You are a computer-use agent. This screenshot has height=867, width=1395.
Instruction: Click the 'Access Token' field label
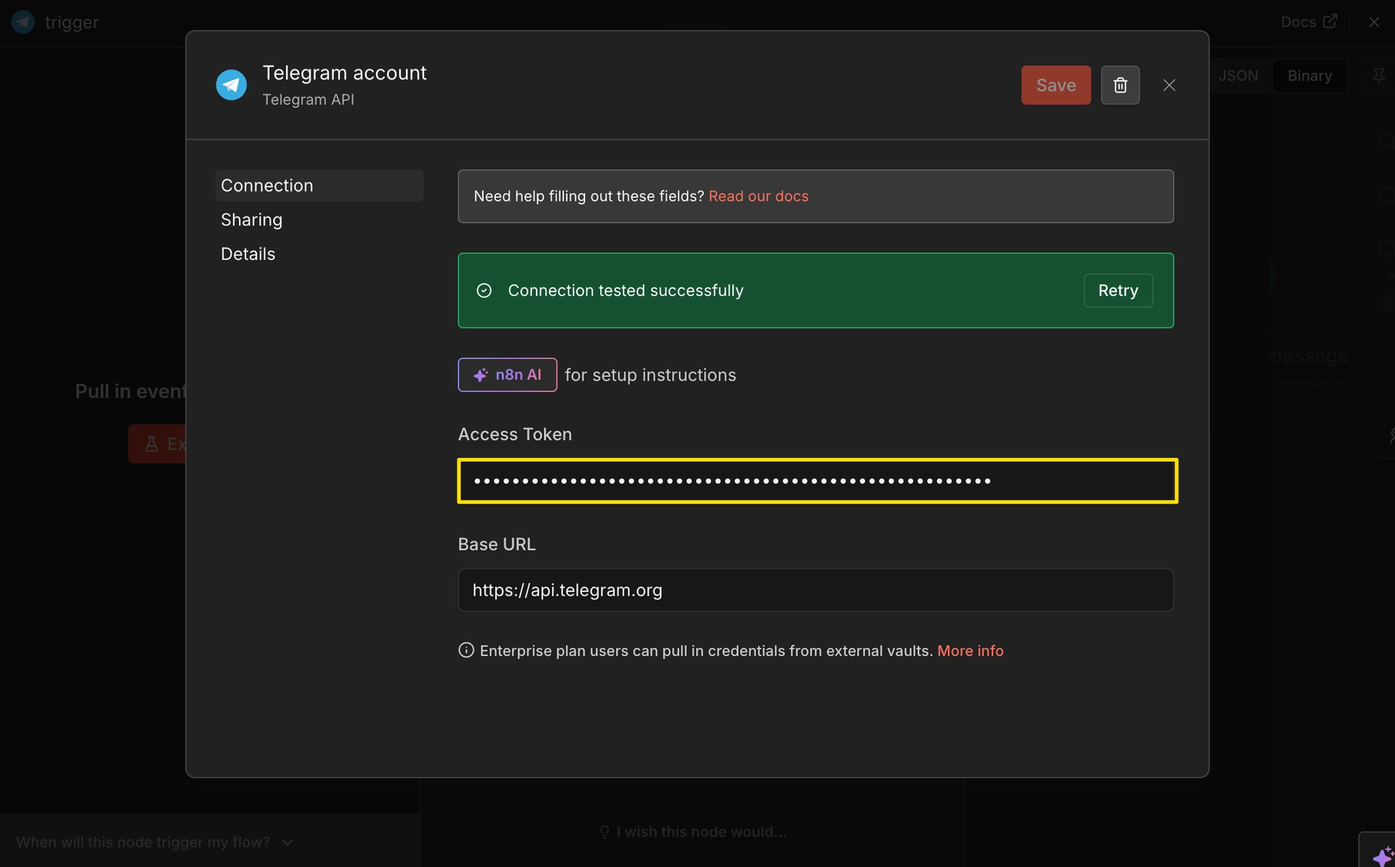515,434
